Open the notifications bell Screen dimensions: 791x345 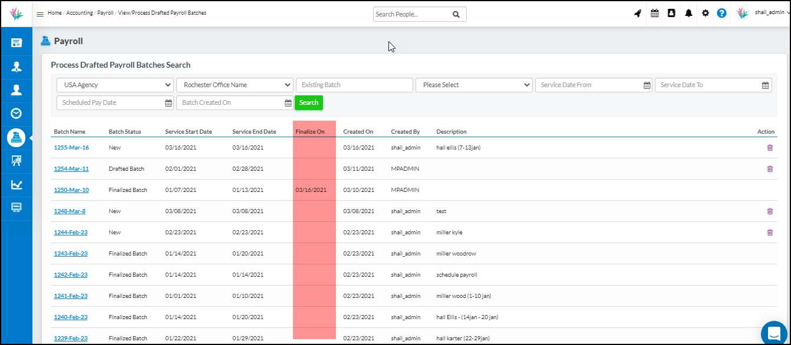(688, 13)
